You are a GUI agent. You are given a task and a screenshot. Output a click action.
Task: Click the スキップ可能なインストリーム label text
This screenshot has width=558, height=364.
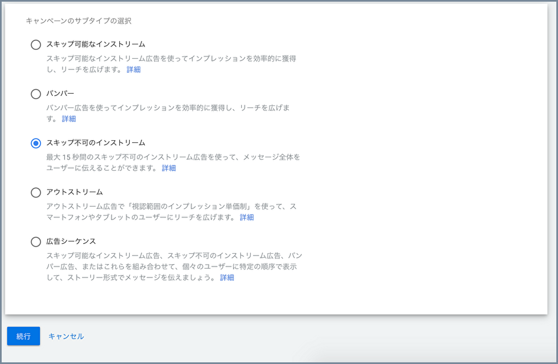click(x=96, y=44)
